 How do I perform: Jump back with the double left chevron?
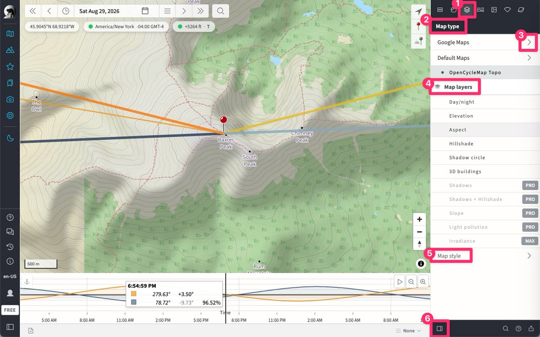coord(33,11)
